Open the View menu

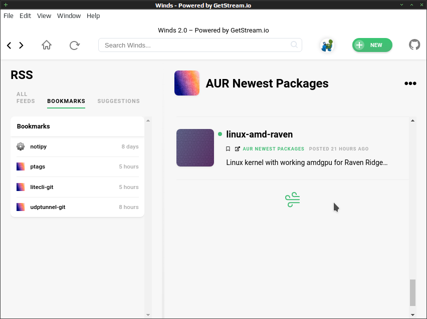44,16
